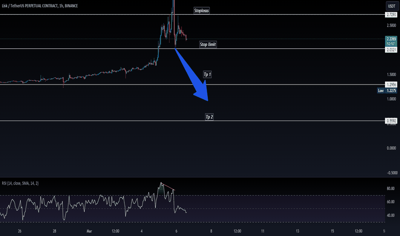The width and height of the screenshot is (400, 236).
Task: Click the Mar date on time axis
Action: coord(89,231)
